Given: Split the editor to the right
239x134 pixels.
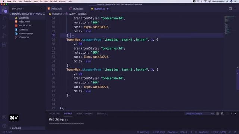Looking at the screenshot, I should pyautogui.click(x=230, y=9).
